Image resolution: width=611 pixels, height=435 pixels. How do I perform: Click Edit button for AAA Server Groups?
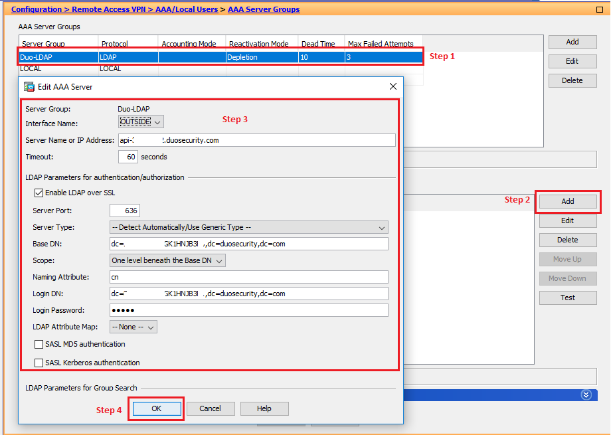coord(572,61)
